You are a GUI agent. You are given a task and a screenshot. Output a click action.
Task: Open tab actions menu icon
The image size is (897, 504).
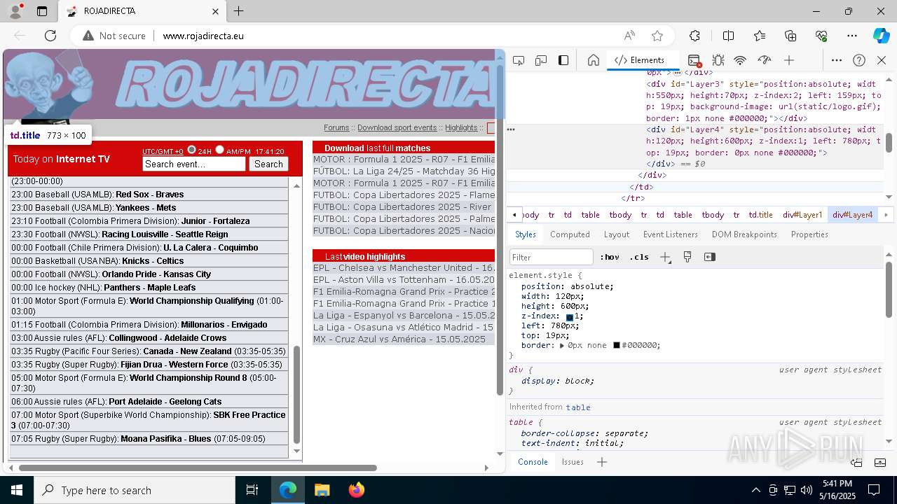pos(42,11)
